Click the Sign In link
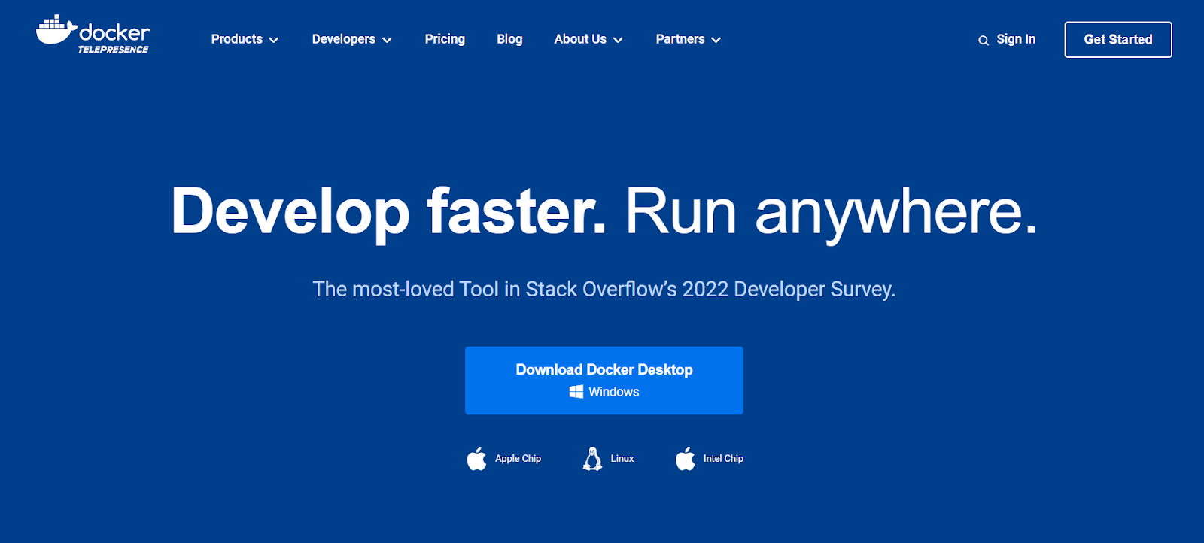The image size is (1204, 543). coord(1016,39)
